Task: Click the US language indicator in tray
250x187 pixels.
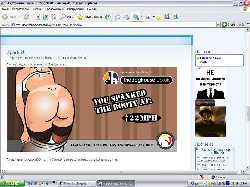Action: click(227, 183)
